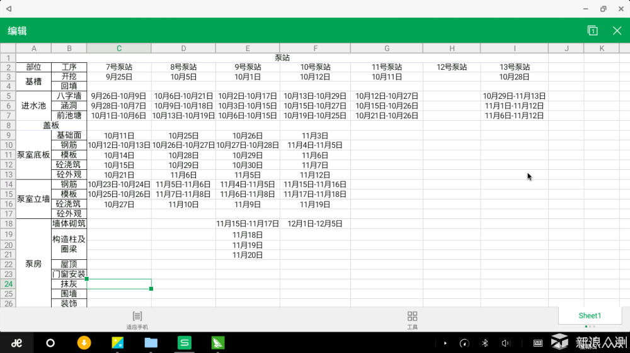
Task: Open the on-screen keyboard tray icon
Action: [x=538, y=343]
